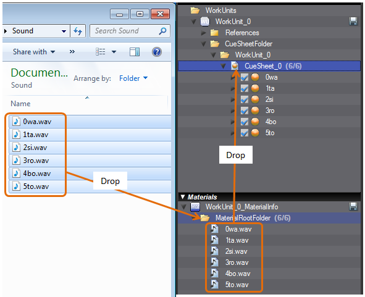Collapse the CueSheetFolder tree node
Screen dimensions: 365x297
point(204,44)
